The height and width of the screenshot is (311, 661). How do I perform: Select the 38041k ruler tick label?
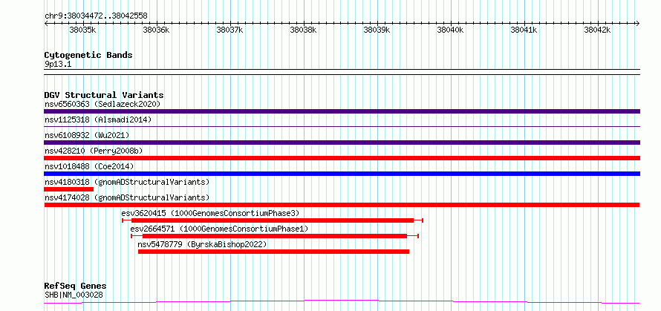(x=524, y=30)
